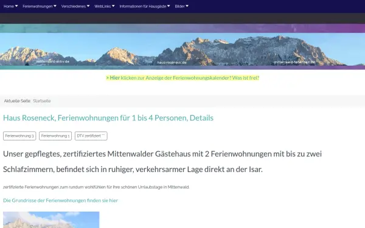Expand dropdown arrow next to Bilder

187,6
